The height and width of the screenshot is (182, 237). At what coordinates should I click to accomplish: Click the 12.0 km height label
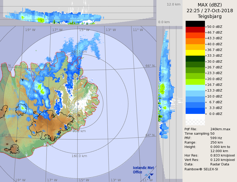pyautogui.click(x=174, y=4)
